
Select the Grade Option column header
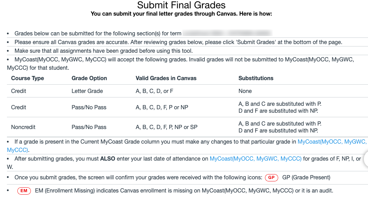[x=89, y=78]
